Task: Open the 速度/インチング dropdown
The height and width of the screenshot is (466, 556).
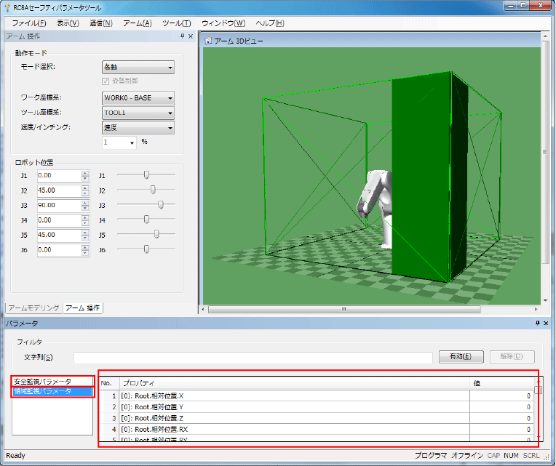Action: pos(138,128)
